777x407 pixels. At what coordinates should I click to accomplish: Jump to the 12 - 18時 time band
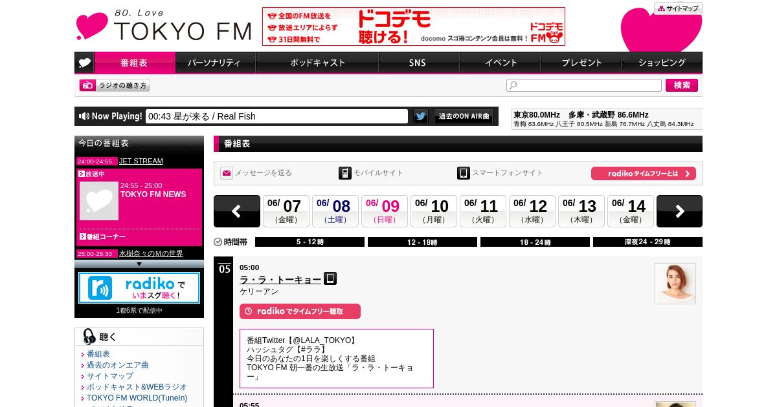coord(422,242)
